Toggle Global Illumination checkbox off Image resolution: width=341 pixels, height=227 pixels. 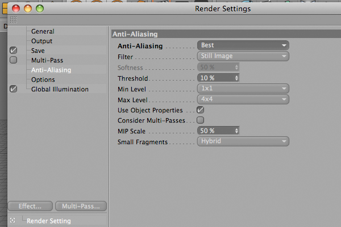(14, 89)
